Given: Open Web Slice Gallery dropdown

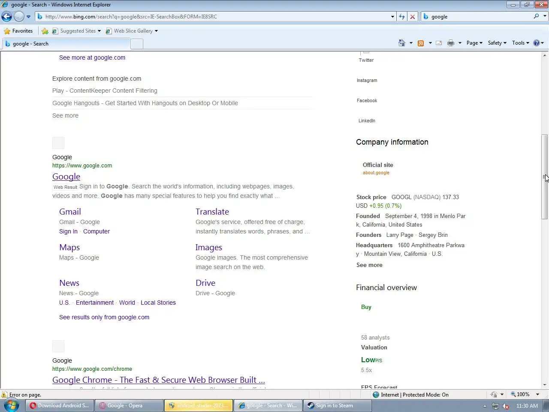Looking at the screenshot, I should (132, 31).
